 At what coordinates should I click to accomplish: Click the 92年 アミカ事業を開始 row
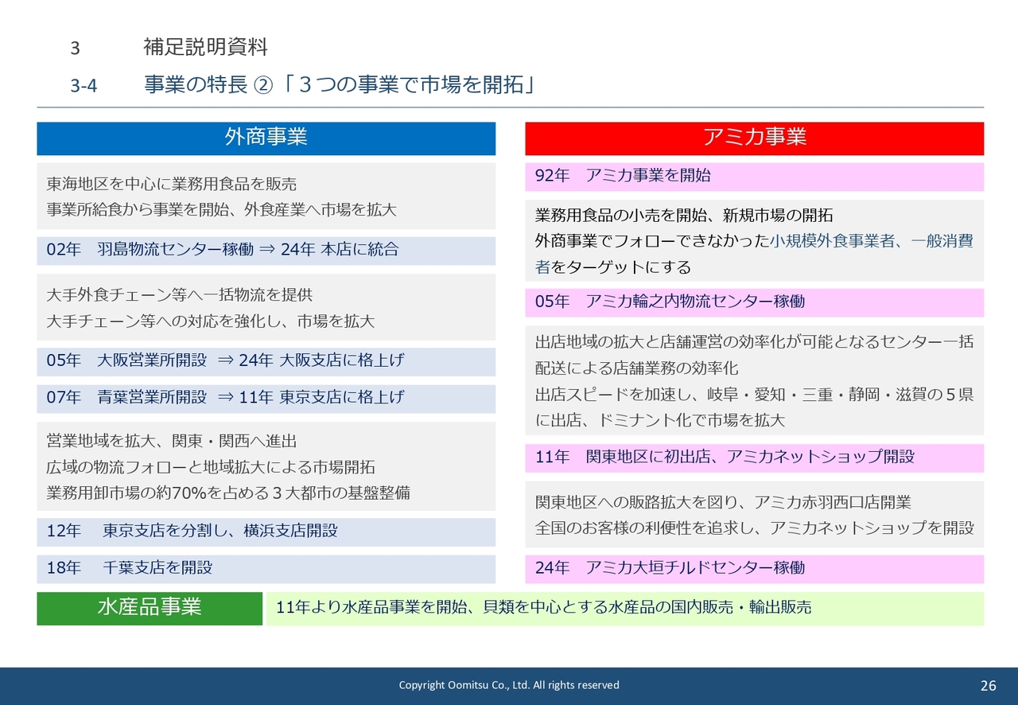[x=754, y=176]
